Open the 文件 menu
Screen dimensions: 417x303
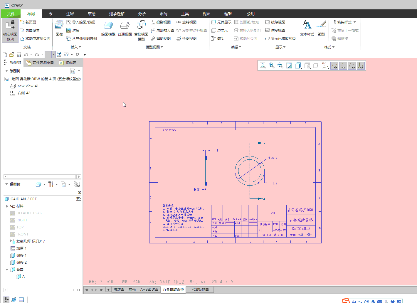tap(11, 14)
